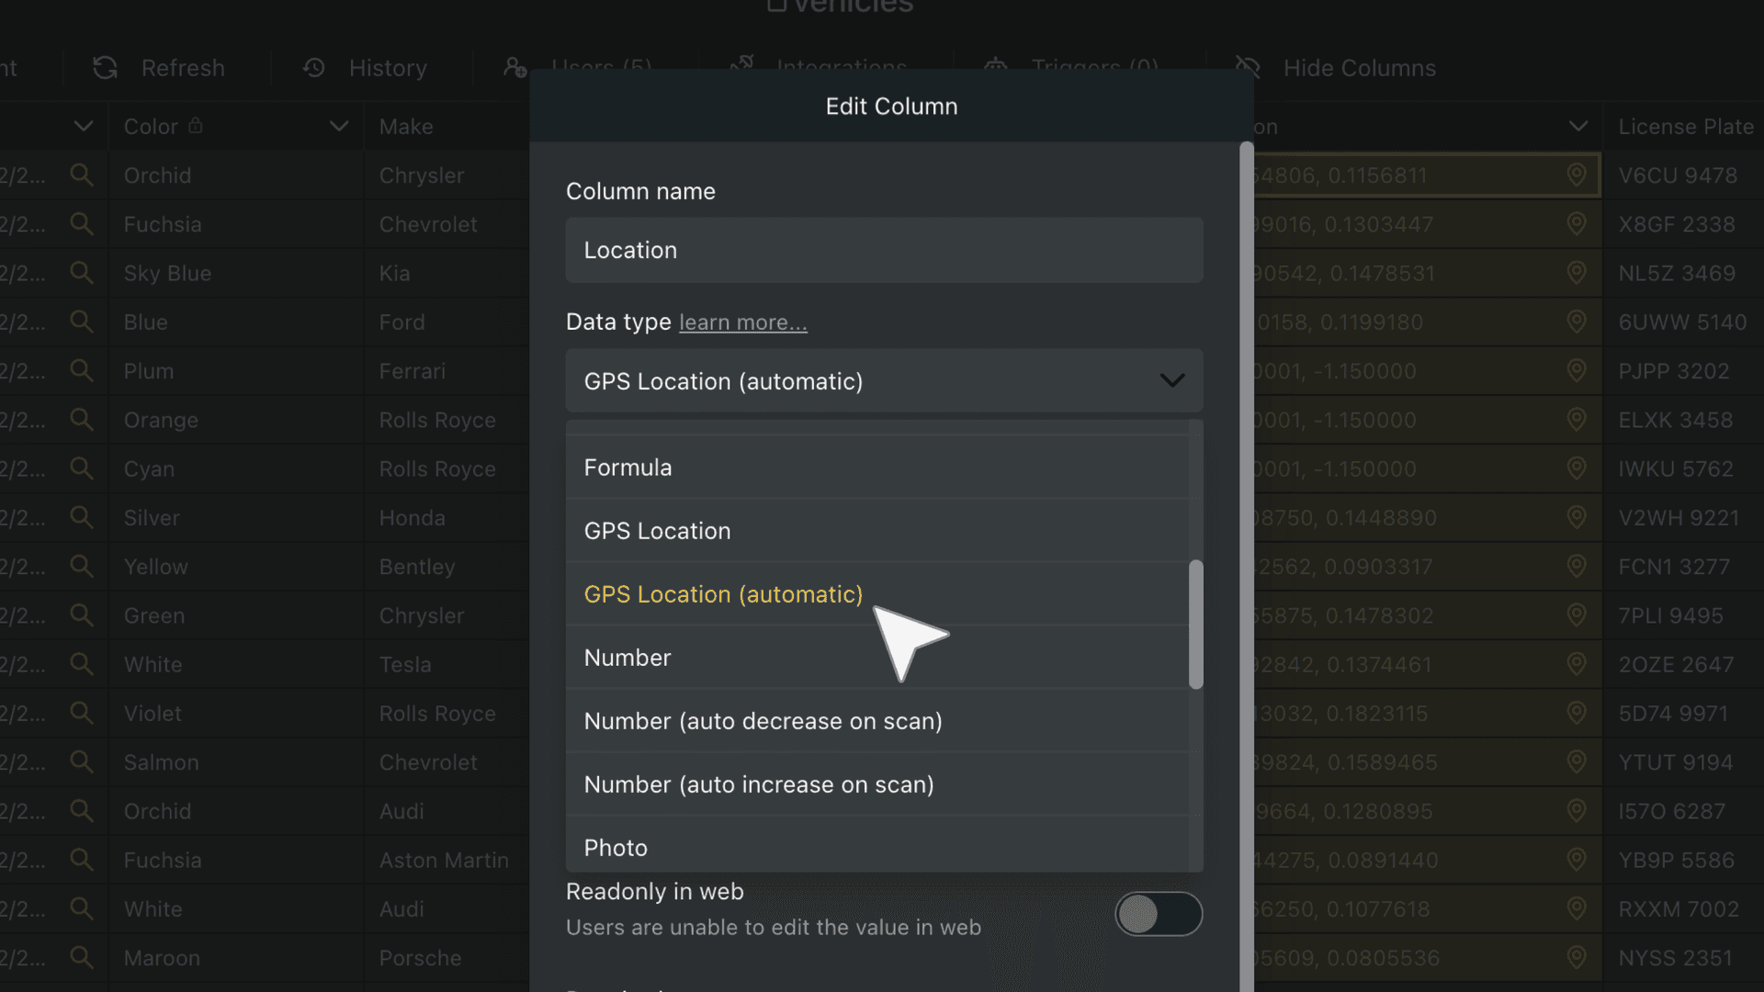Click the map pin beside license plate V6CU 9478
This screenshot has width=1764, height=992.
(1575, 175)
